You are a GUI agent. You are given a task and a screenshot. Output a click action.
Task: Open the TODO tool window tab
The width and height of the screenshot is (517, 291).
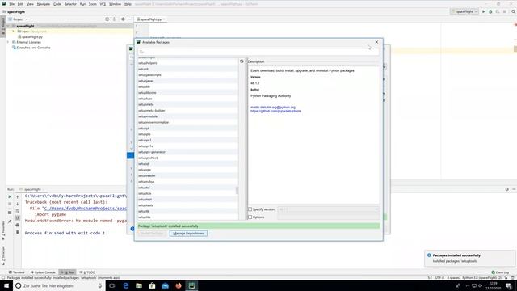[x=87, y=272]
